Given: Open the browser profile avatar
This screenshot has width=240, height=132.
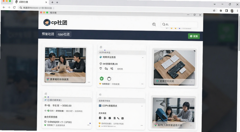Looking at the screenshot, I should [x=232, y=11].
